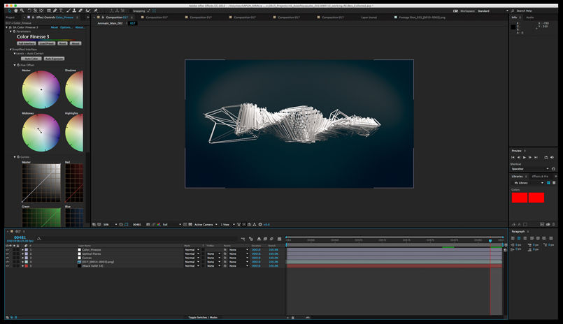Click the timeline layer search icon
Screen dimensions: 563x324
click(39, 239)
